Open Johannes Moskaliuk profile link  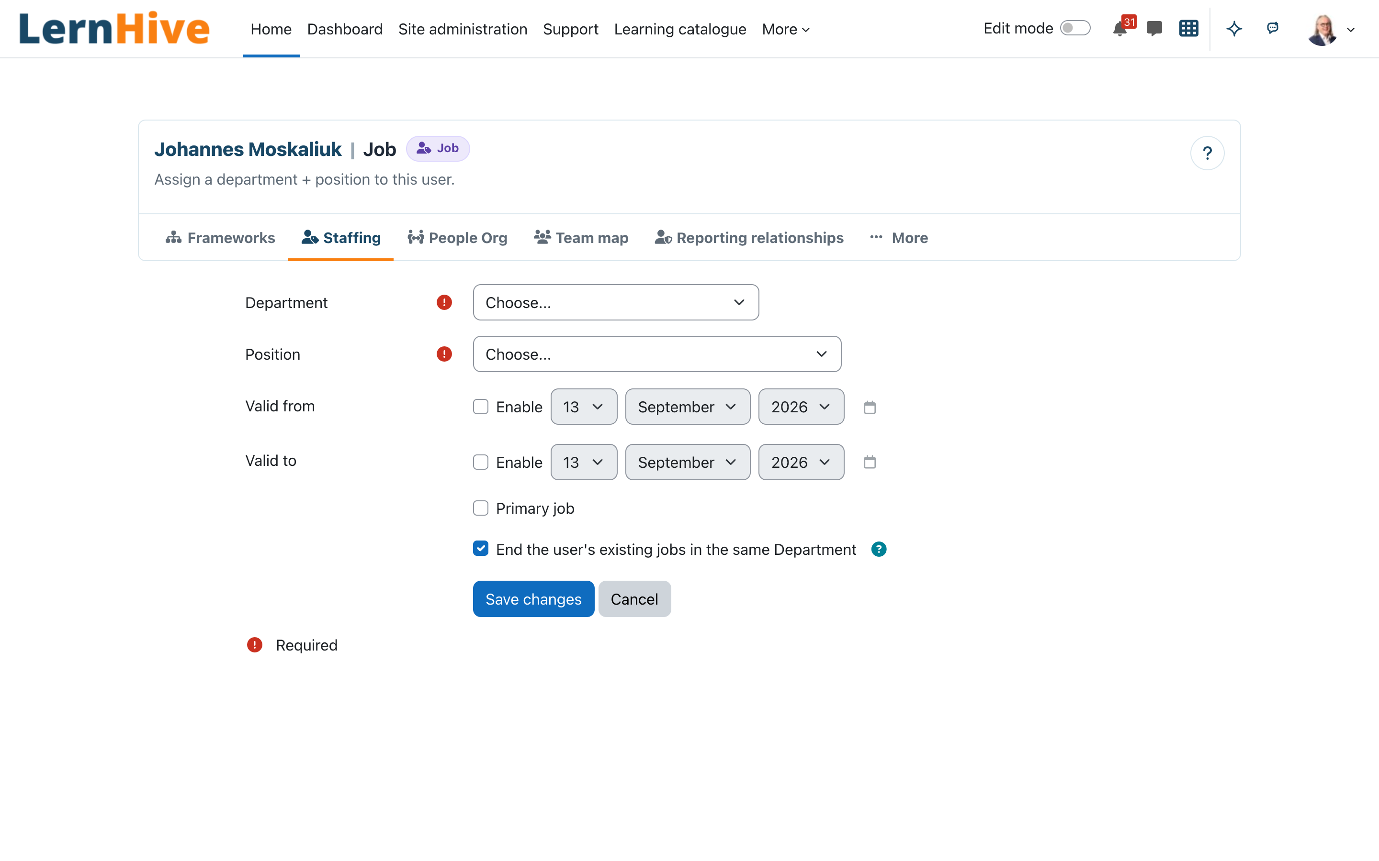pos(248,149)
